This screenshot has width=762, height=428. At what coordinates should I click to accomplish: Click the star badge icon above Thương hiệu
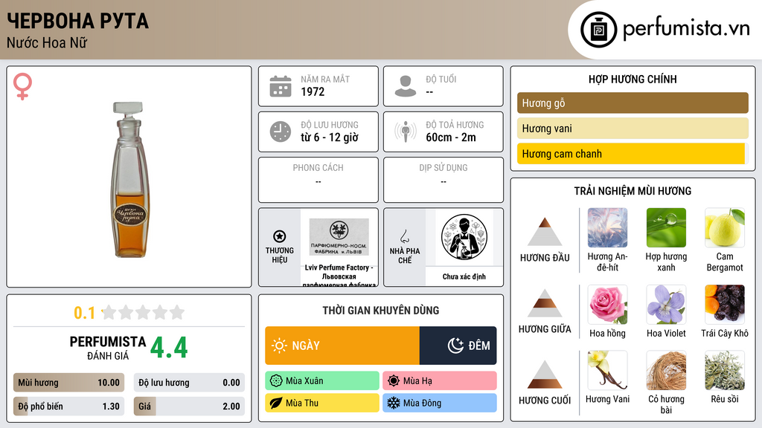click(x=280, y=236)
